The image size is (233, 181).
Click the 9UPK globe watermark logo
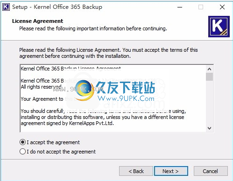pyautogui.click(x=84, y=90)
